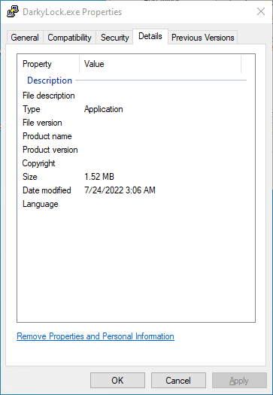
Task: Select the Size 1.52 MB row
Action: click(x=136, y=177)
